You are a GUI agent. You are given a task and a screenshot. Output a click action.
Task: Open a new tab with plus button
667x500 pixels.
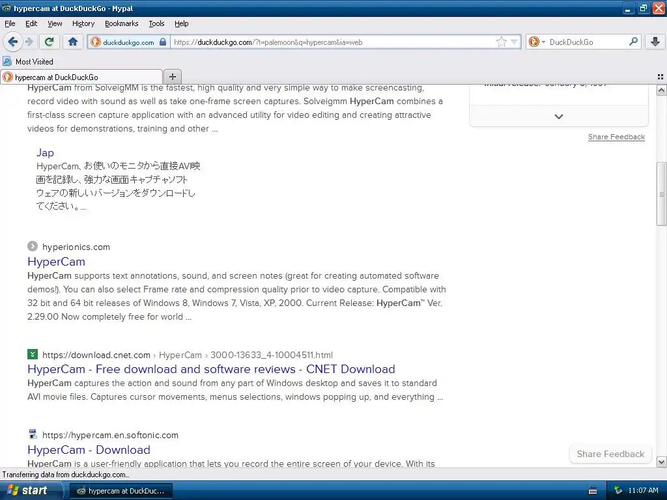(x=172, y=77)
